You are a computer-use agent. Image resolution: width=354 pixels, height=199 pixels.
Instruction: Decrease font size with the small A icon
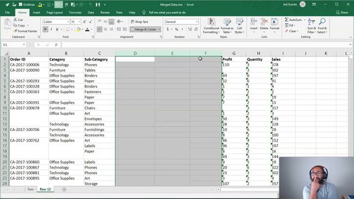click(90, 22)
